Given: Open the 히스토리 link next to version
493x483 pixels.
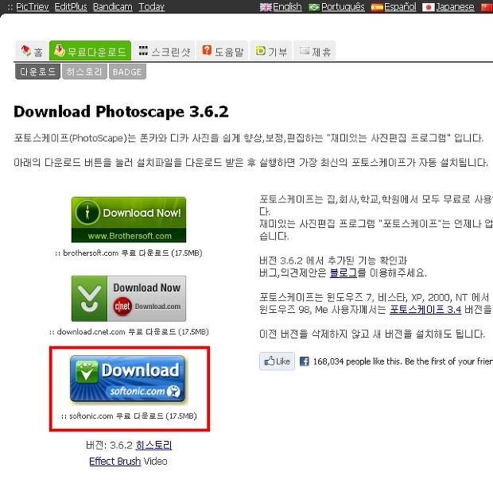Looking at the screenshot, I should [153, 445].
